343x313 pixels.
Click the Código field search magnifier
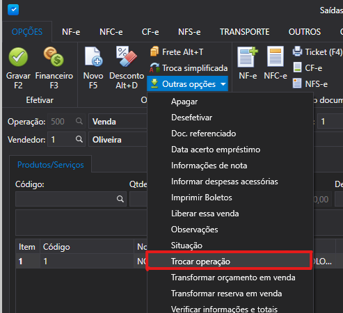120,199
